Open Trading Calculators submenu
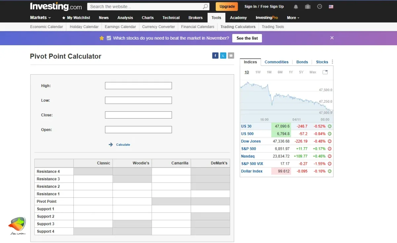Image resolution: width=397 pixels, height=243 pixels. tap(238, 27)
